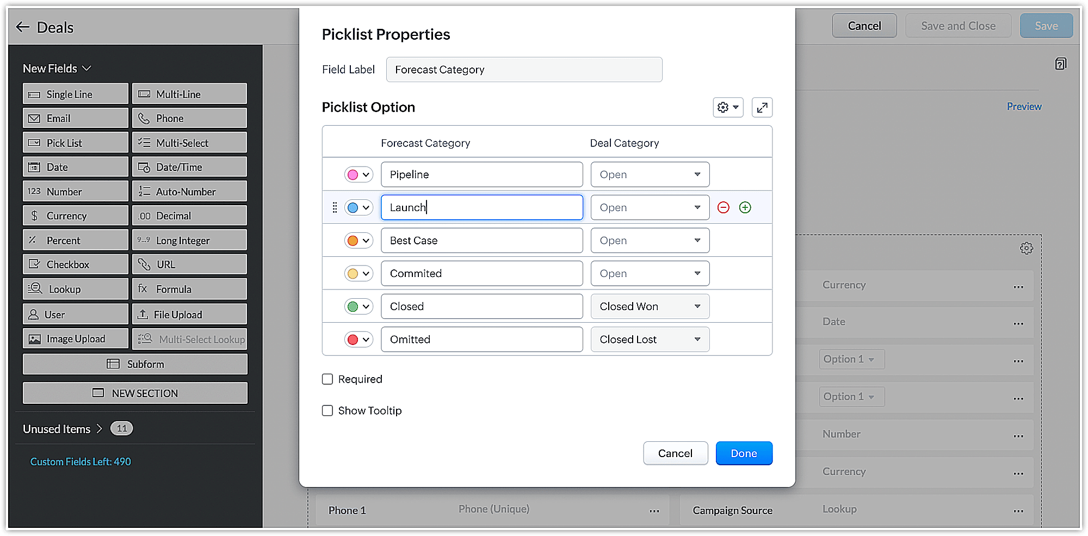
Task: Click the page layout icon at top right
Action: click(x=1060, y=64)
